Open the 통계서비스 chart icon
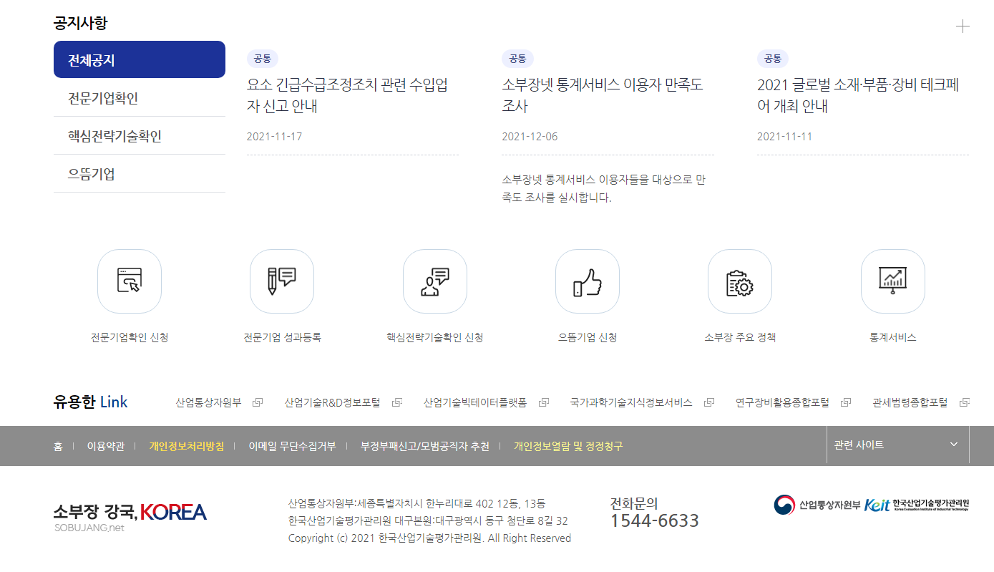994x572 pixels. [x=893, y=281]
